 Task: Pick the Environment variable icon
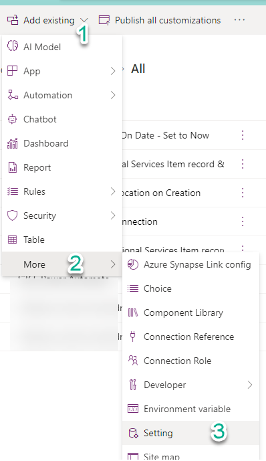(133, 409)
